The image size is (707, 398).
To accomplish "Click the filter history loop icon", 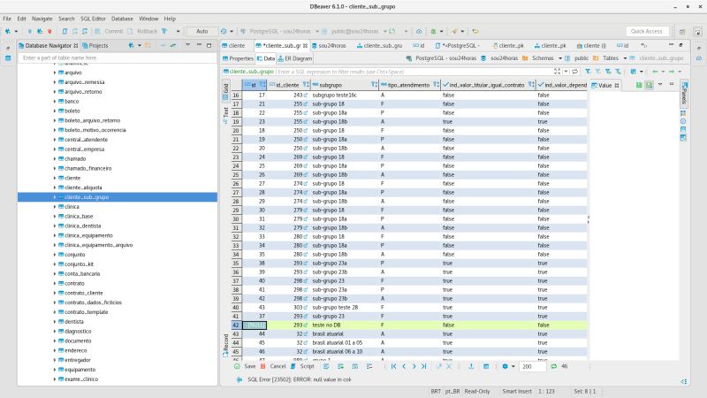I will [575, 72].
